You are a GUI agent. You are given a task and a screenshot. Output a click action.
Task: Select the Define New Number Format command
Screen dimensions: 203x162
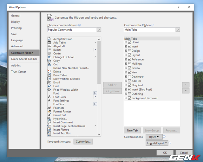pos(71,68)
